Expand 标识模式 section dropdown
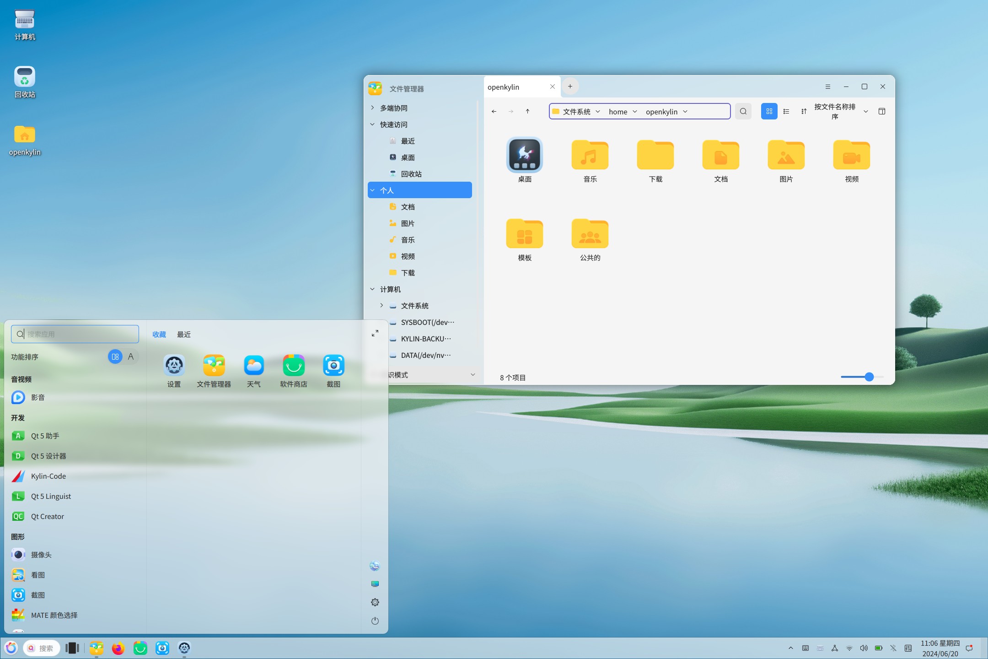 tap(473, 374)
